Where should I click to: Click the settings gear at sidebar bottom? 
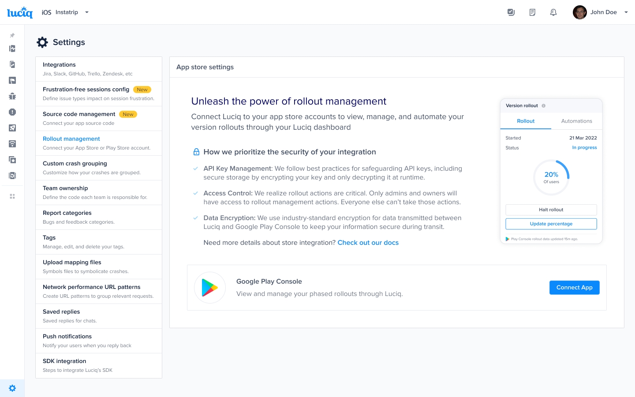12,388
